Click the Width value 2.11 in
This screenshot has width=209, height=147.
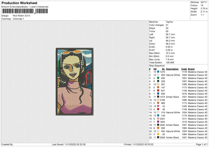point(204,12)
